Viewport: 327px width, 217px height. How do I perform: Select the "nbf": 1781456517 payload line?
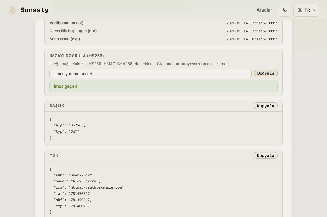[73, 200]
